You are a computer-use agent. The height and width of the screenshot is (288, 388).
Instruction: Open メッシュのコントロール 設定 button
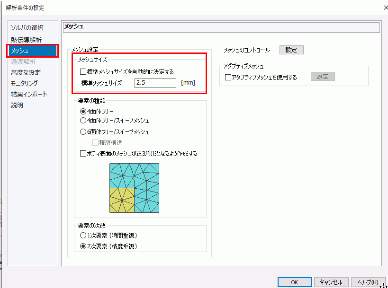(291, 50)
